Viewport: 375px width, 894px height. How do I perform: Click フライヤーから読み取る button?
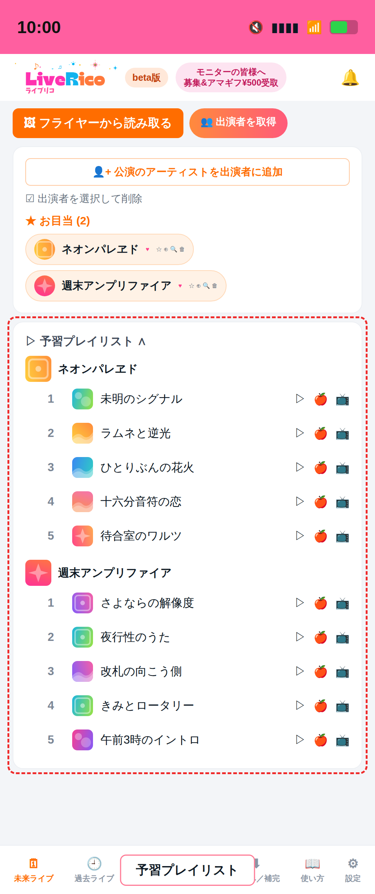98,123
